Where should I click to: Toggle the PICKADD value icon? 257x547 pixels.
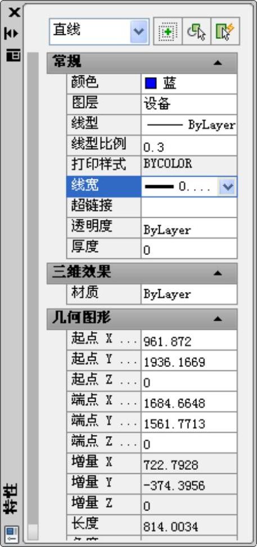tap(168, 31)
